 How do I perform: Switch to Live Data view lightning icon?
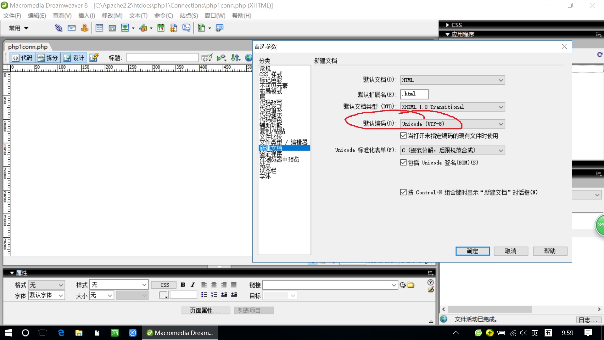[94, 58]
